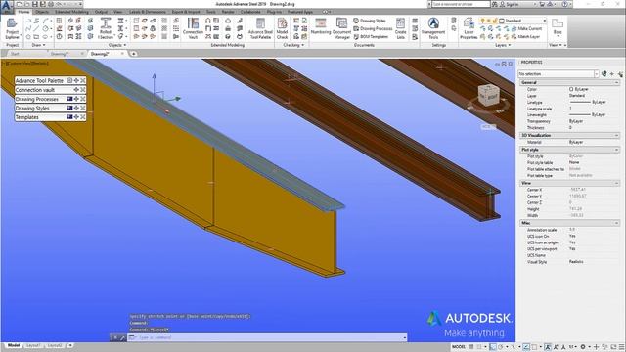
Task: Click the command line customize wrench icon
Action: click(122, 337)
